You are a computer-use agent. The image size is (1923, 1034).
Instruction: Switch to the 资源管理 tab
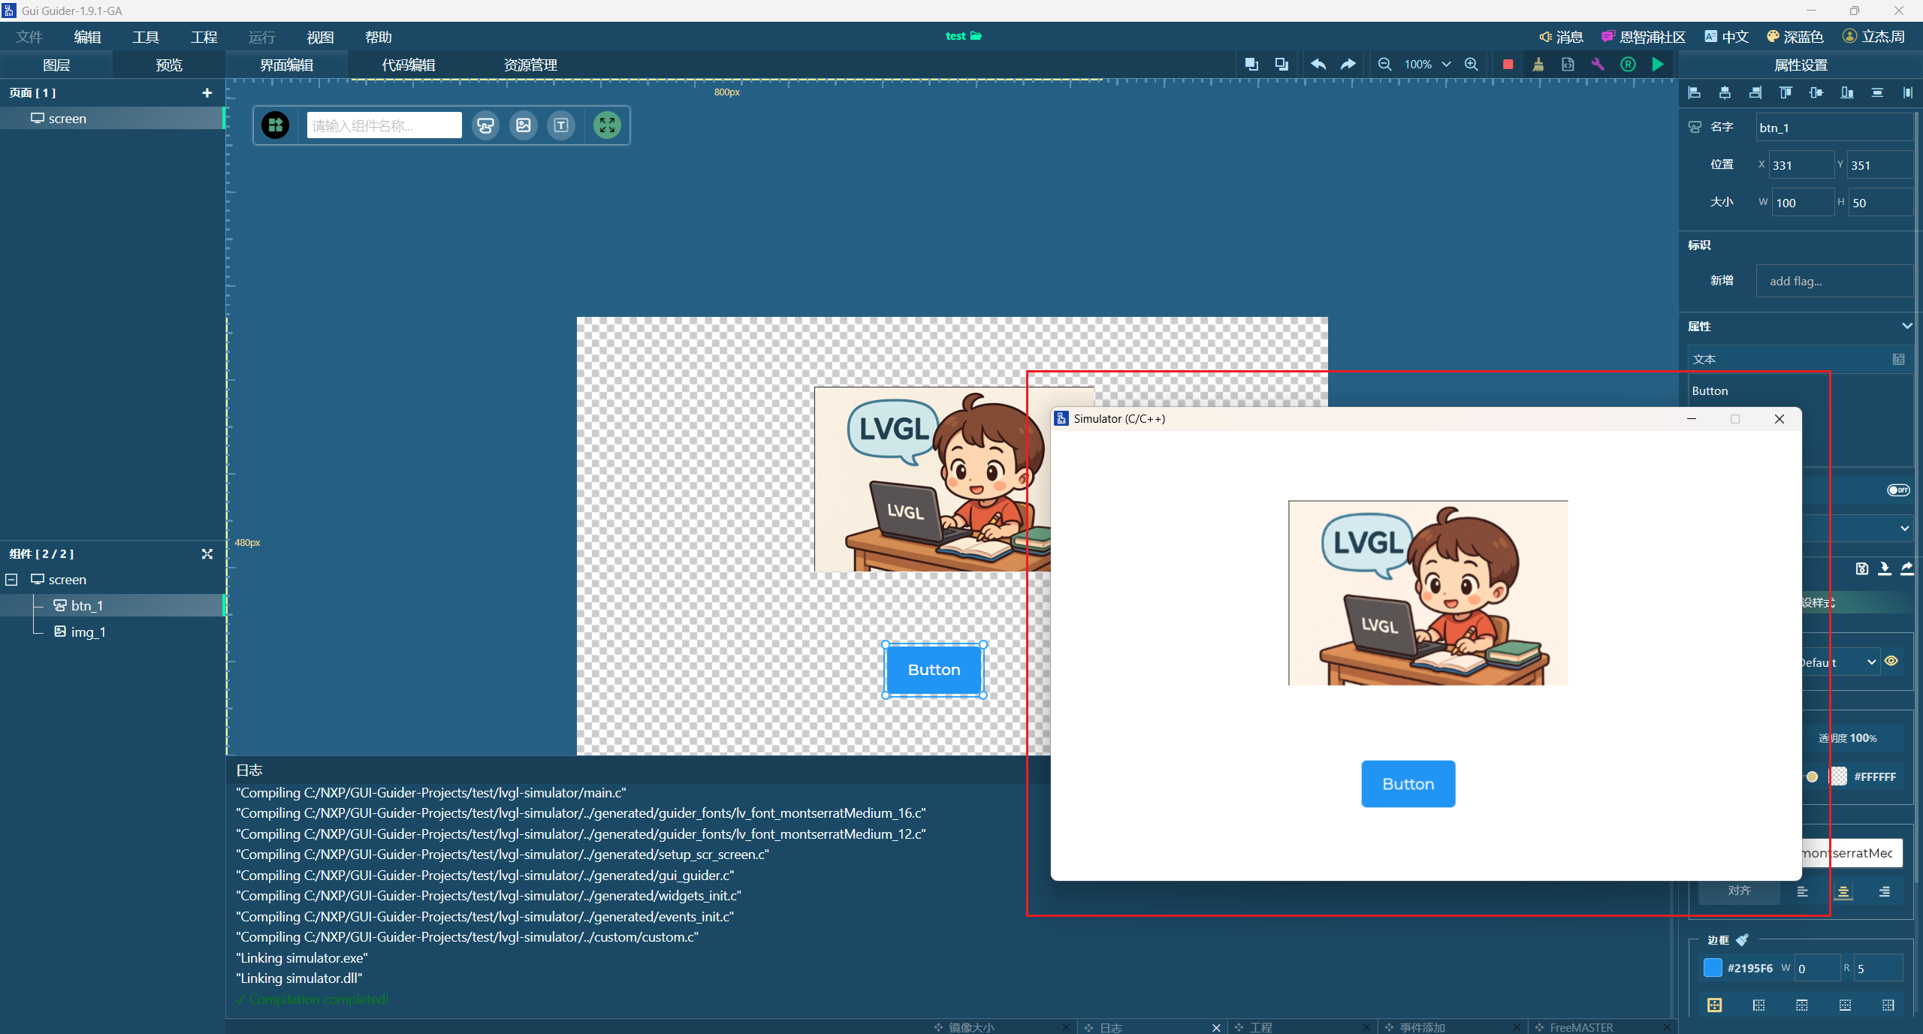530,65
